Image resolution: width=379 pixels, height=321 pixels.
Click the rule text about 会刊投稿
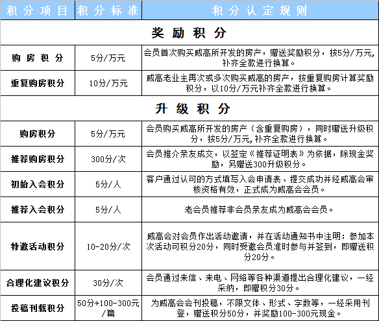coord(260,308)
